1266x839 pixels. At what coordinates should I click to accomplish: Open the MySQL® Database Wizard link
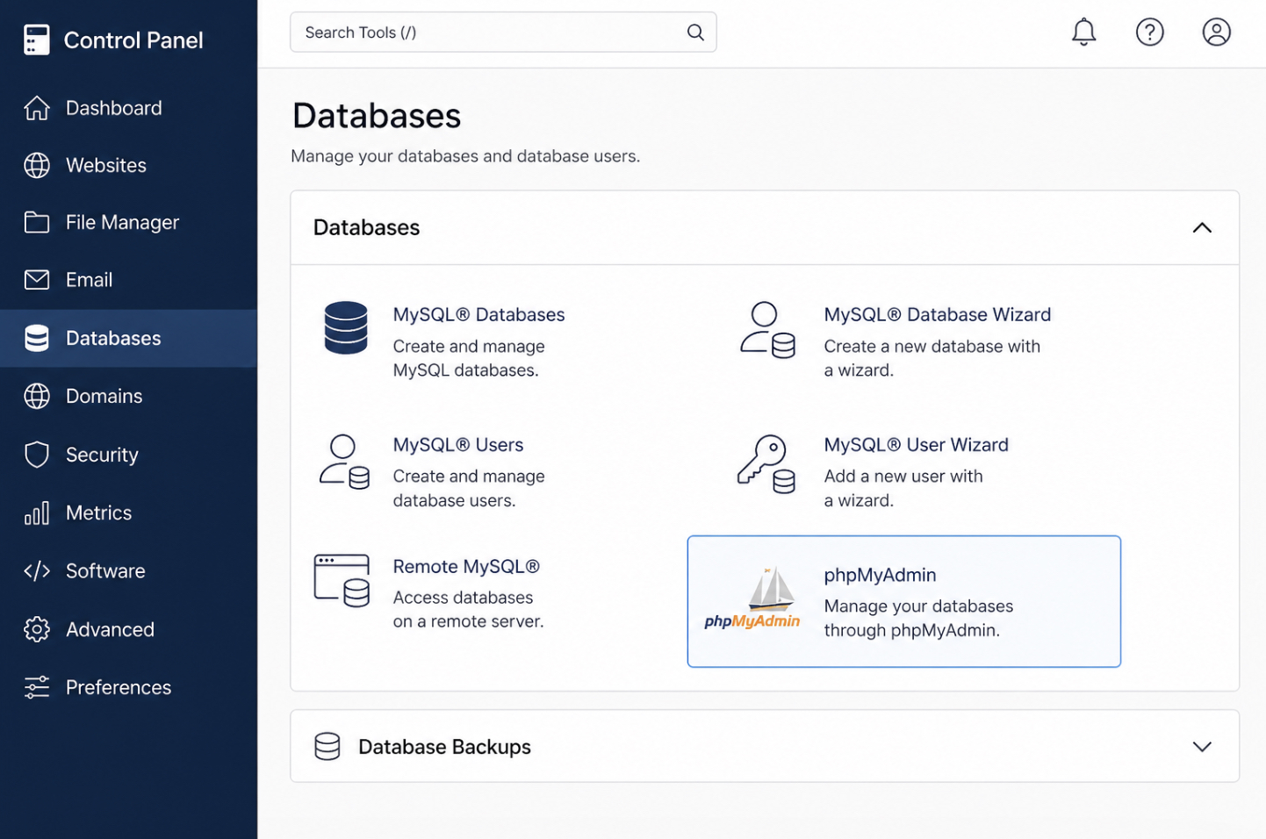[x=937, y=314]
